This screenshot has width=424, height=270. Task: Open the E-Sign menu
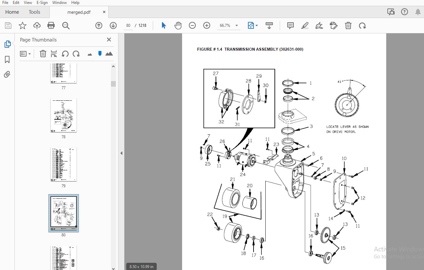42,3
